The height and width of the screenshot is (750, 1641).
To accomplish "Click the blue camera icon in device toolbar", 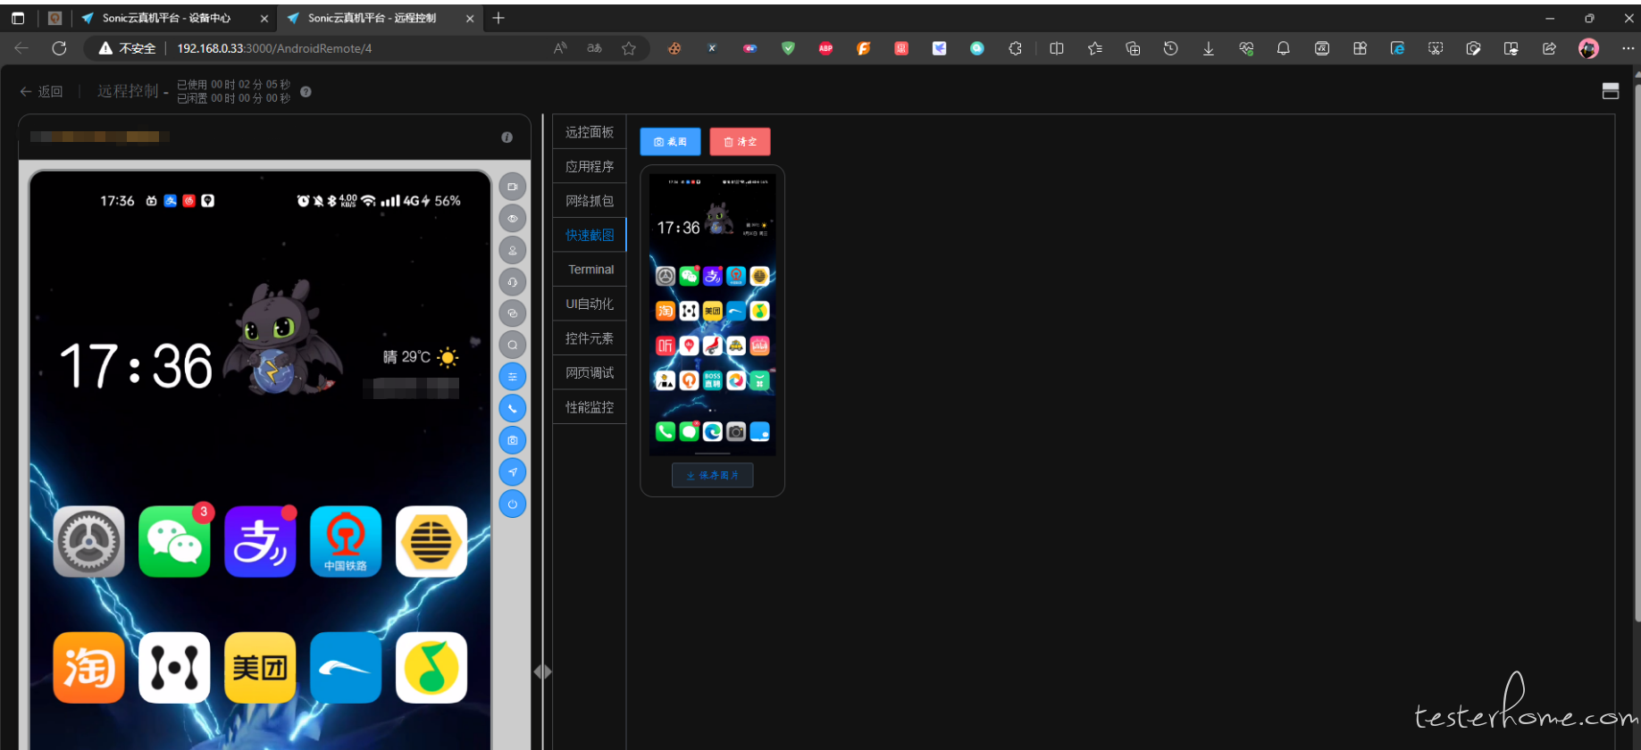I will tap(513, 440).
